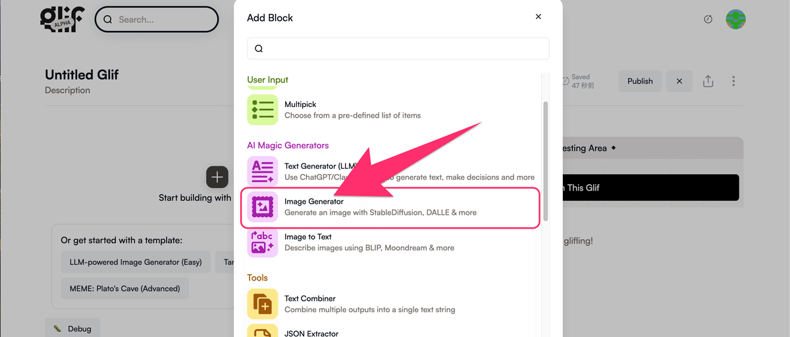Click the plus button to add a block

coord(217,177)
